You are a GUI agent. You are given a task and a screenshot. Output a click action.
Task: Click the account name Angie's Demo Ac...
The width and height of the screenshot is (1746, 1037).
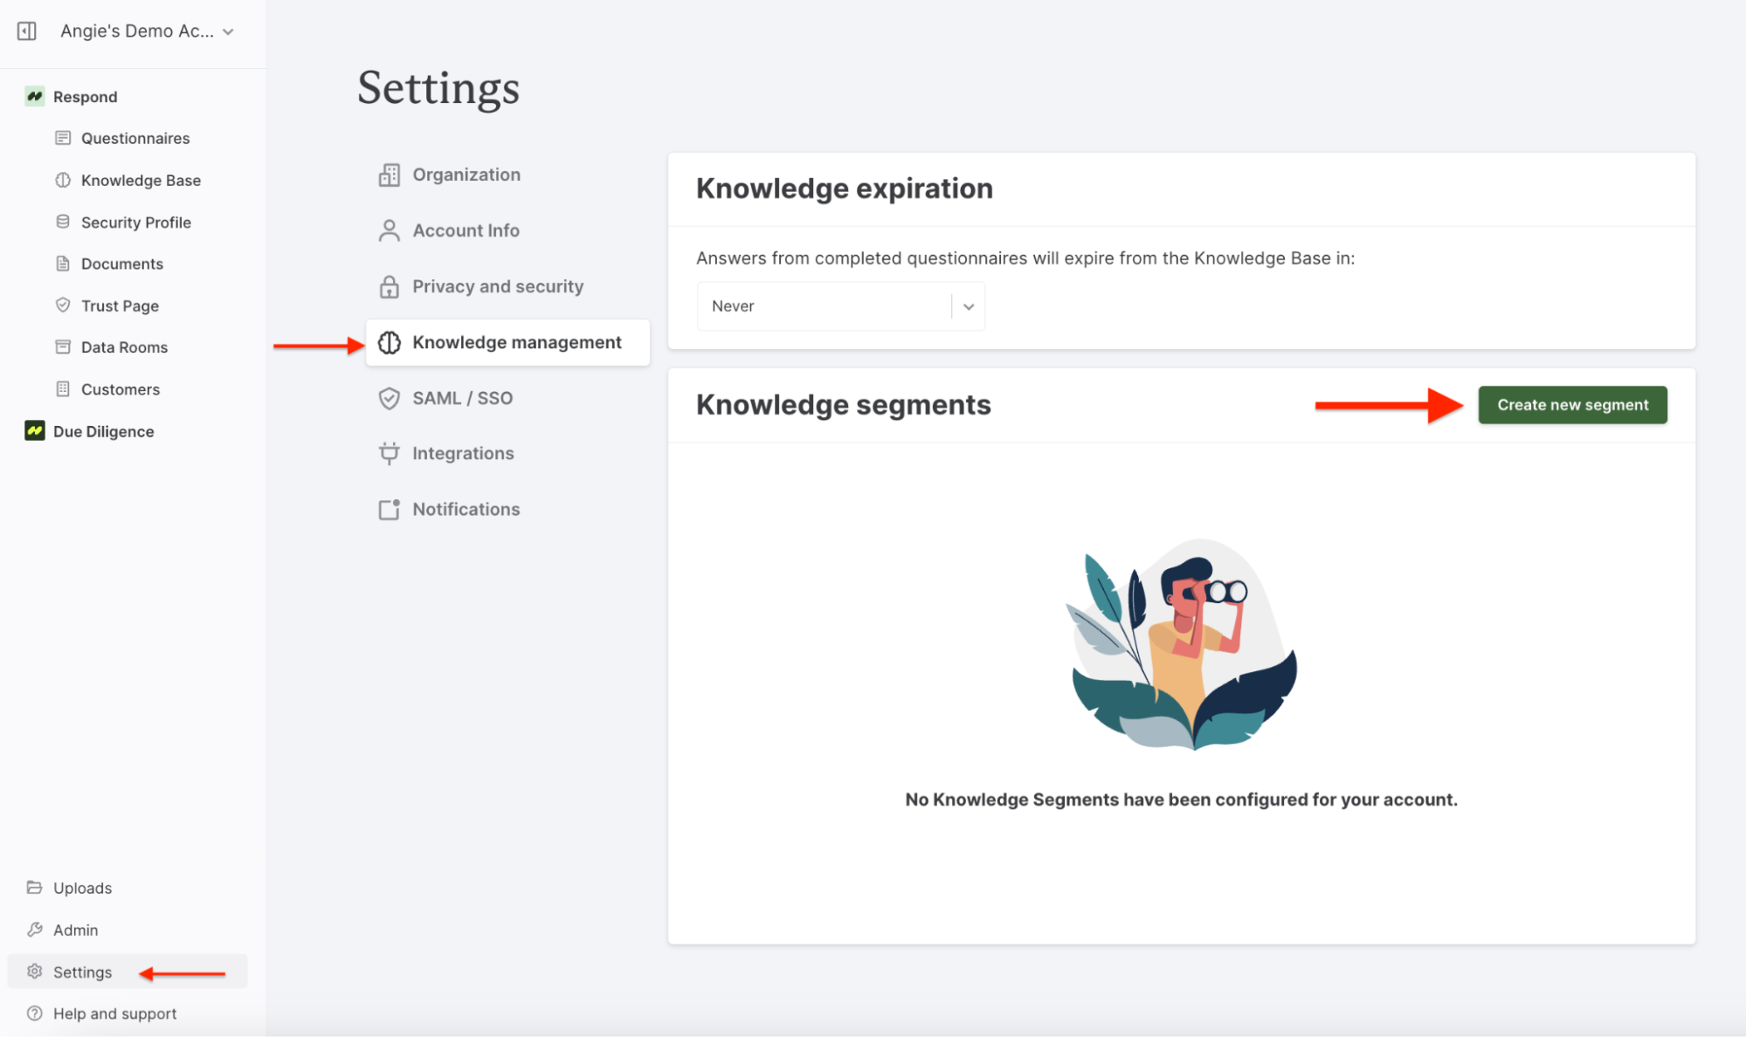pyautogui.click(x=137, y=31)
